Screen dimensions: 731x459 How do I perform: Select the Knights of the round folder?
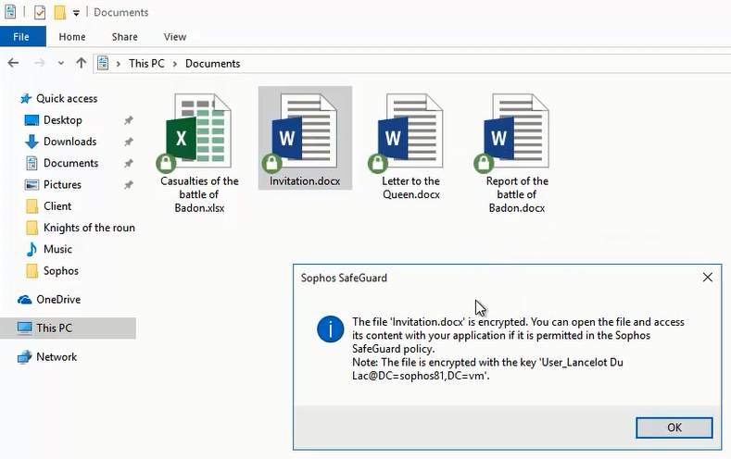[89, 228]
